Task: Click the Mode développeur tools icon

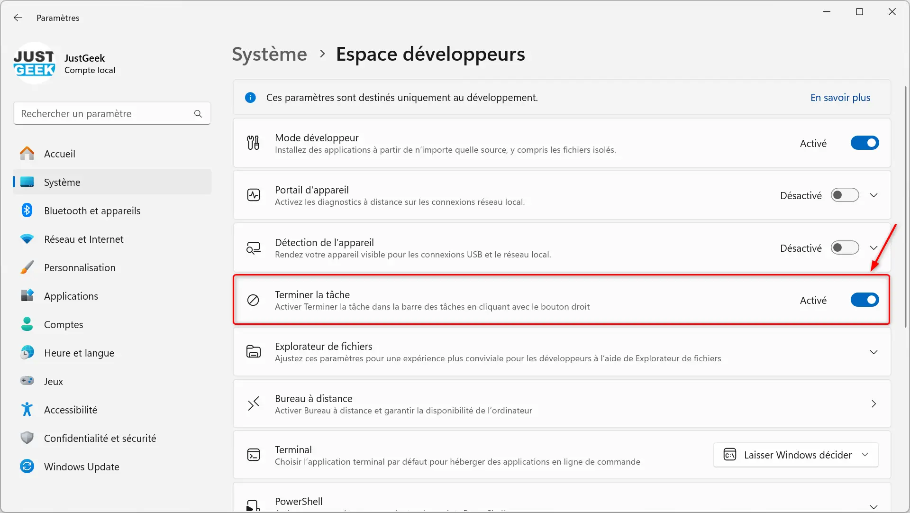Action: point(253,143)
